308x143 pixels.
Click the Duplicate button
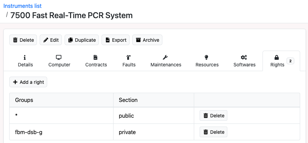82,40
